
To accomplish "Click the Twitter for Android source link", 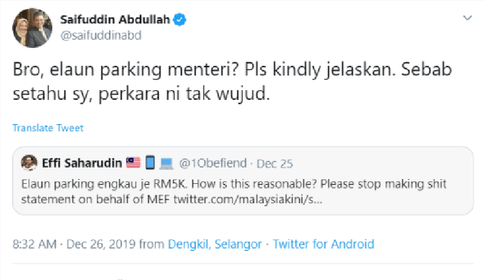I will [323, 244].
